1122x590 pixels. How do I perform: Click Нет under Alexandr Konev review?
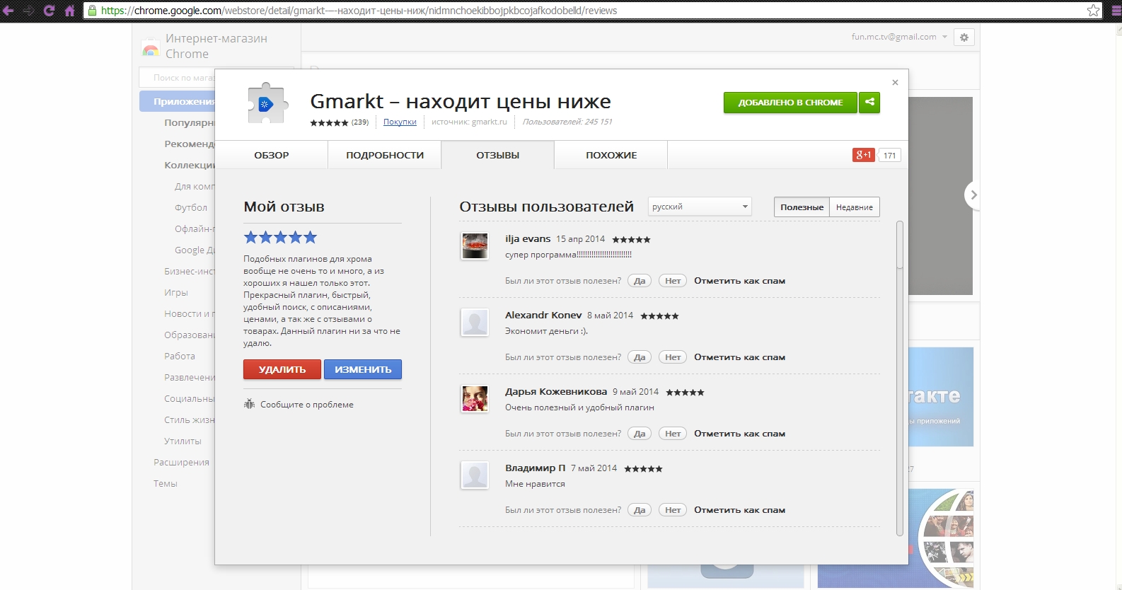pos(673,357)
